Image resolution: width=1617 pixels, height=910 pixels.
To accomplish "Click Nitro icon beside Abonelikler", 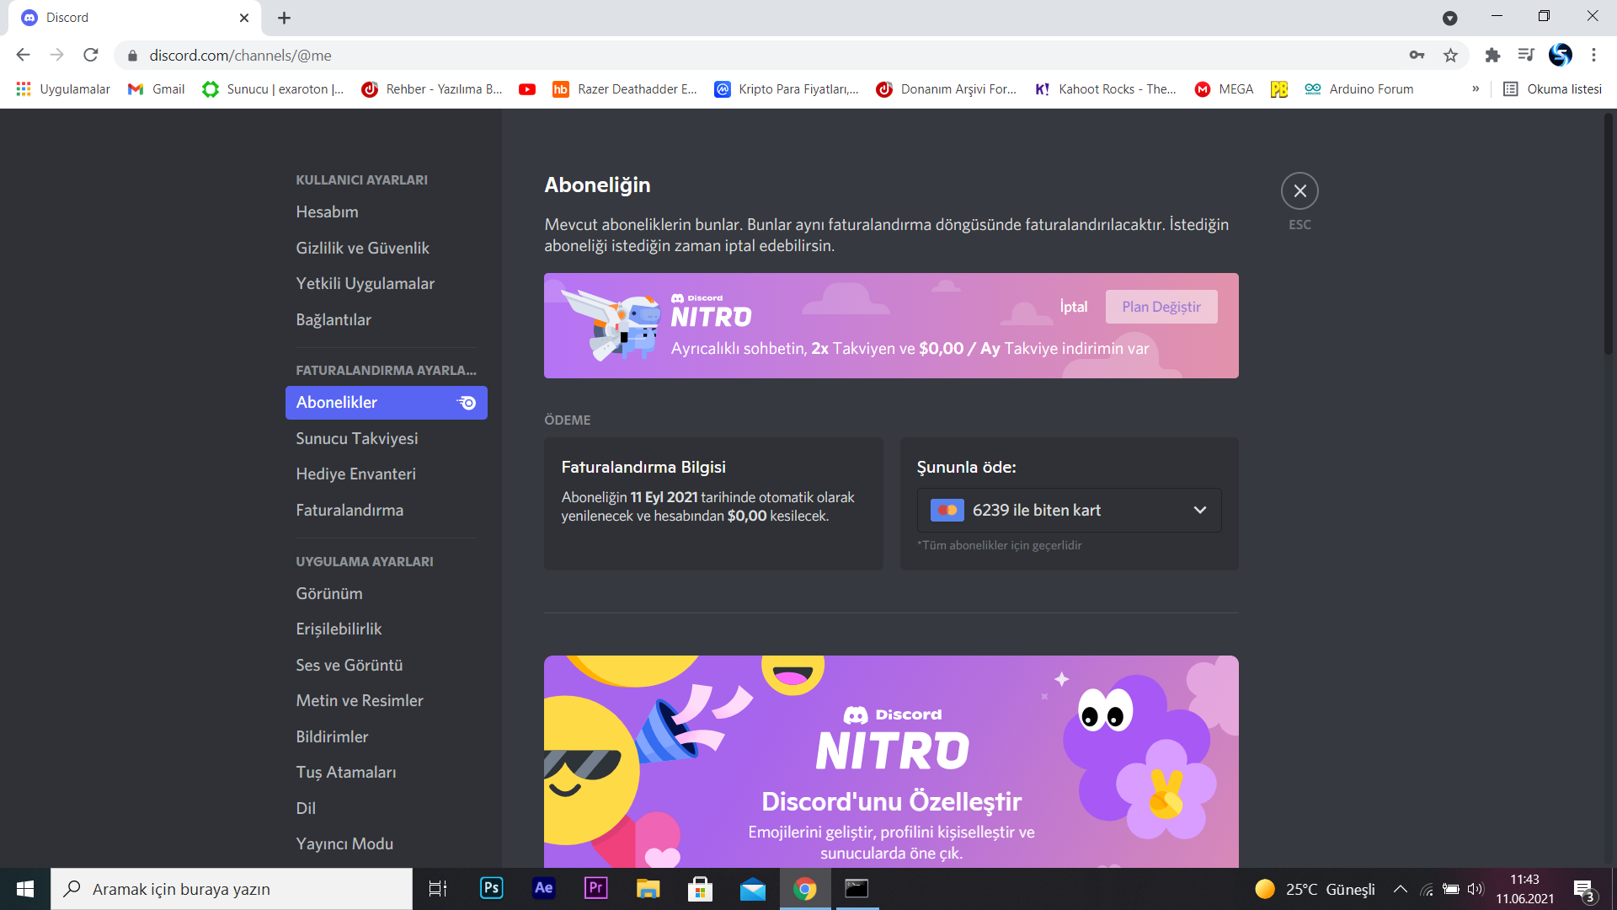I will (x=467, y=403).
